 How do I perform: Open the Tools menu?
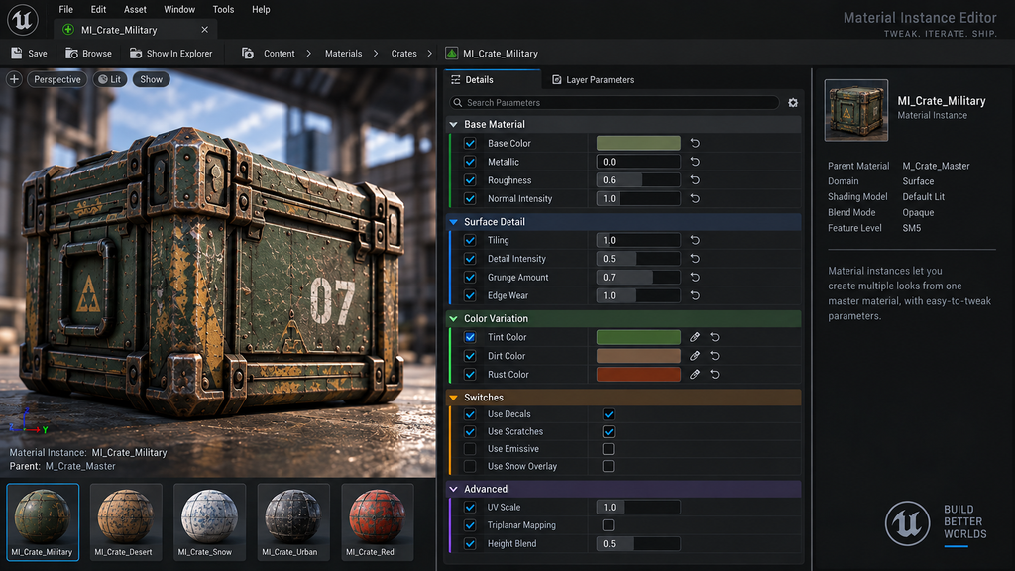(x=223, y=9)
